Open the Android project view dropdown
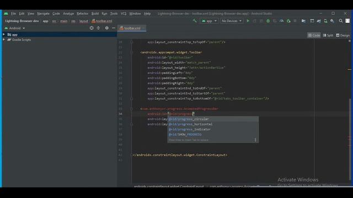Image resolution: width=353 pixels, height=198 pixels. [15, 28]
